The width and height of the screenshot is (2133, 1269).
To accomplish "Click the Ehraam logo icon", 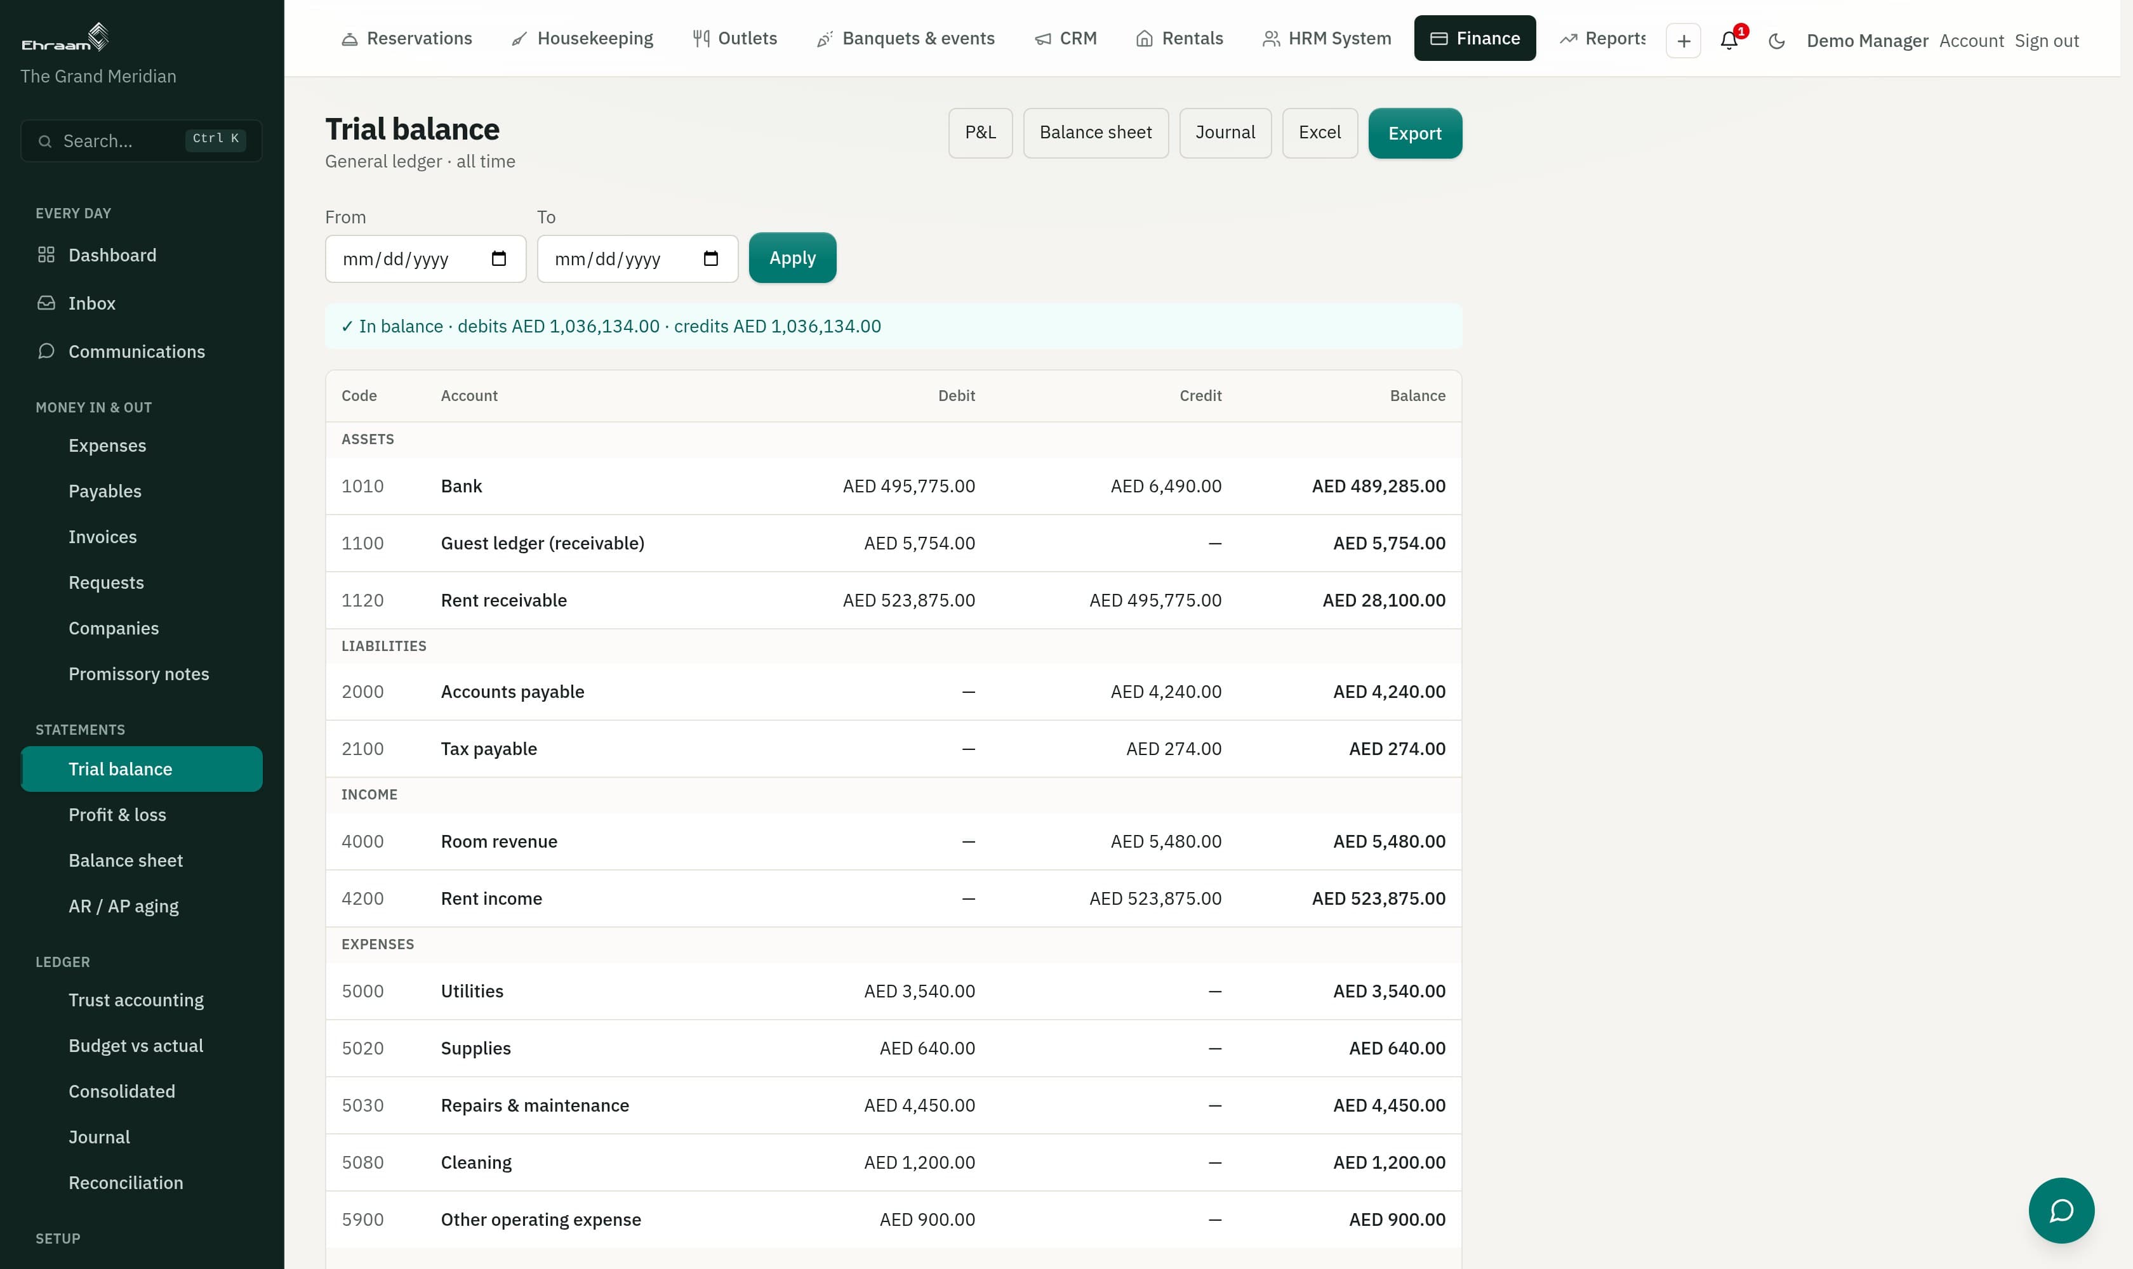I will click(x=66, y=37).
